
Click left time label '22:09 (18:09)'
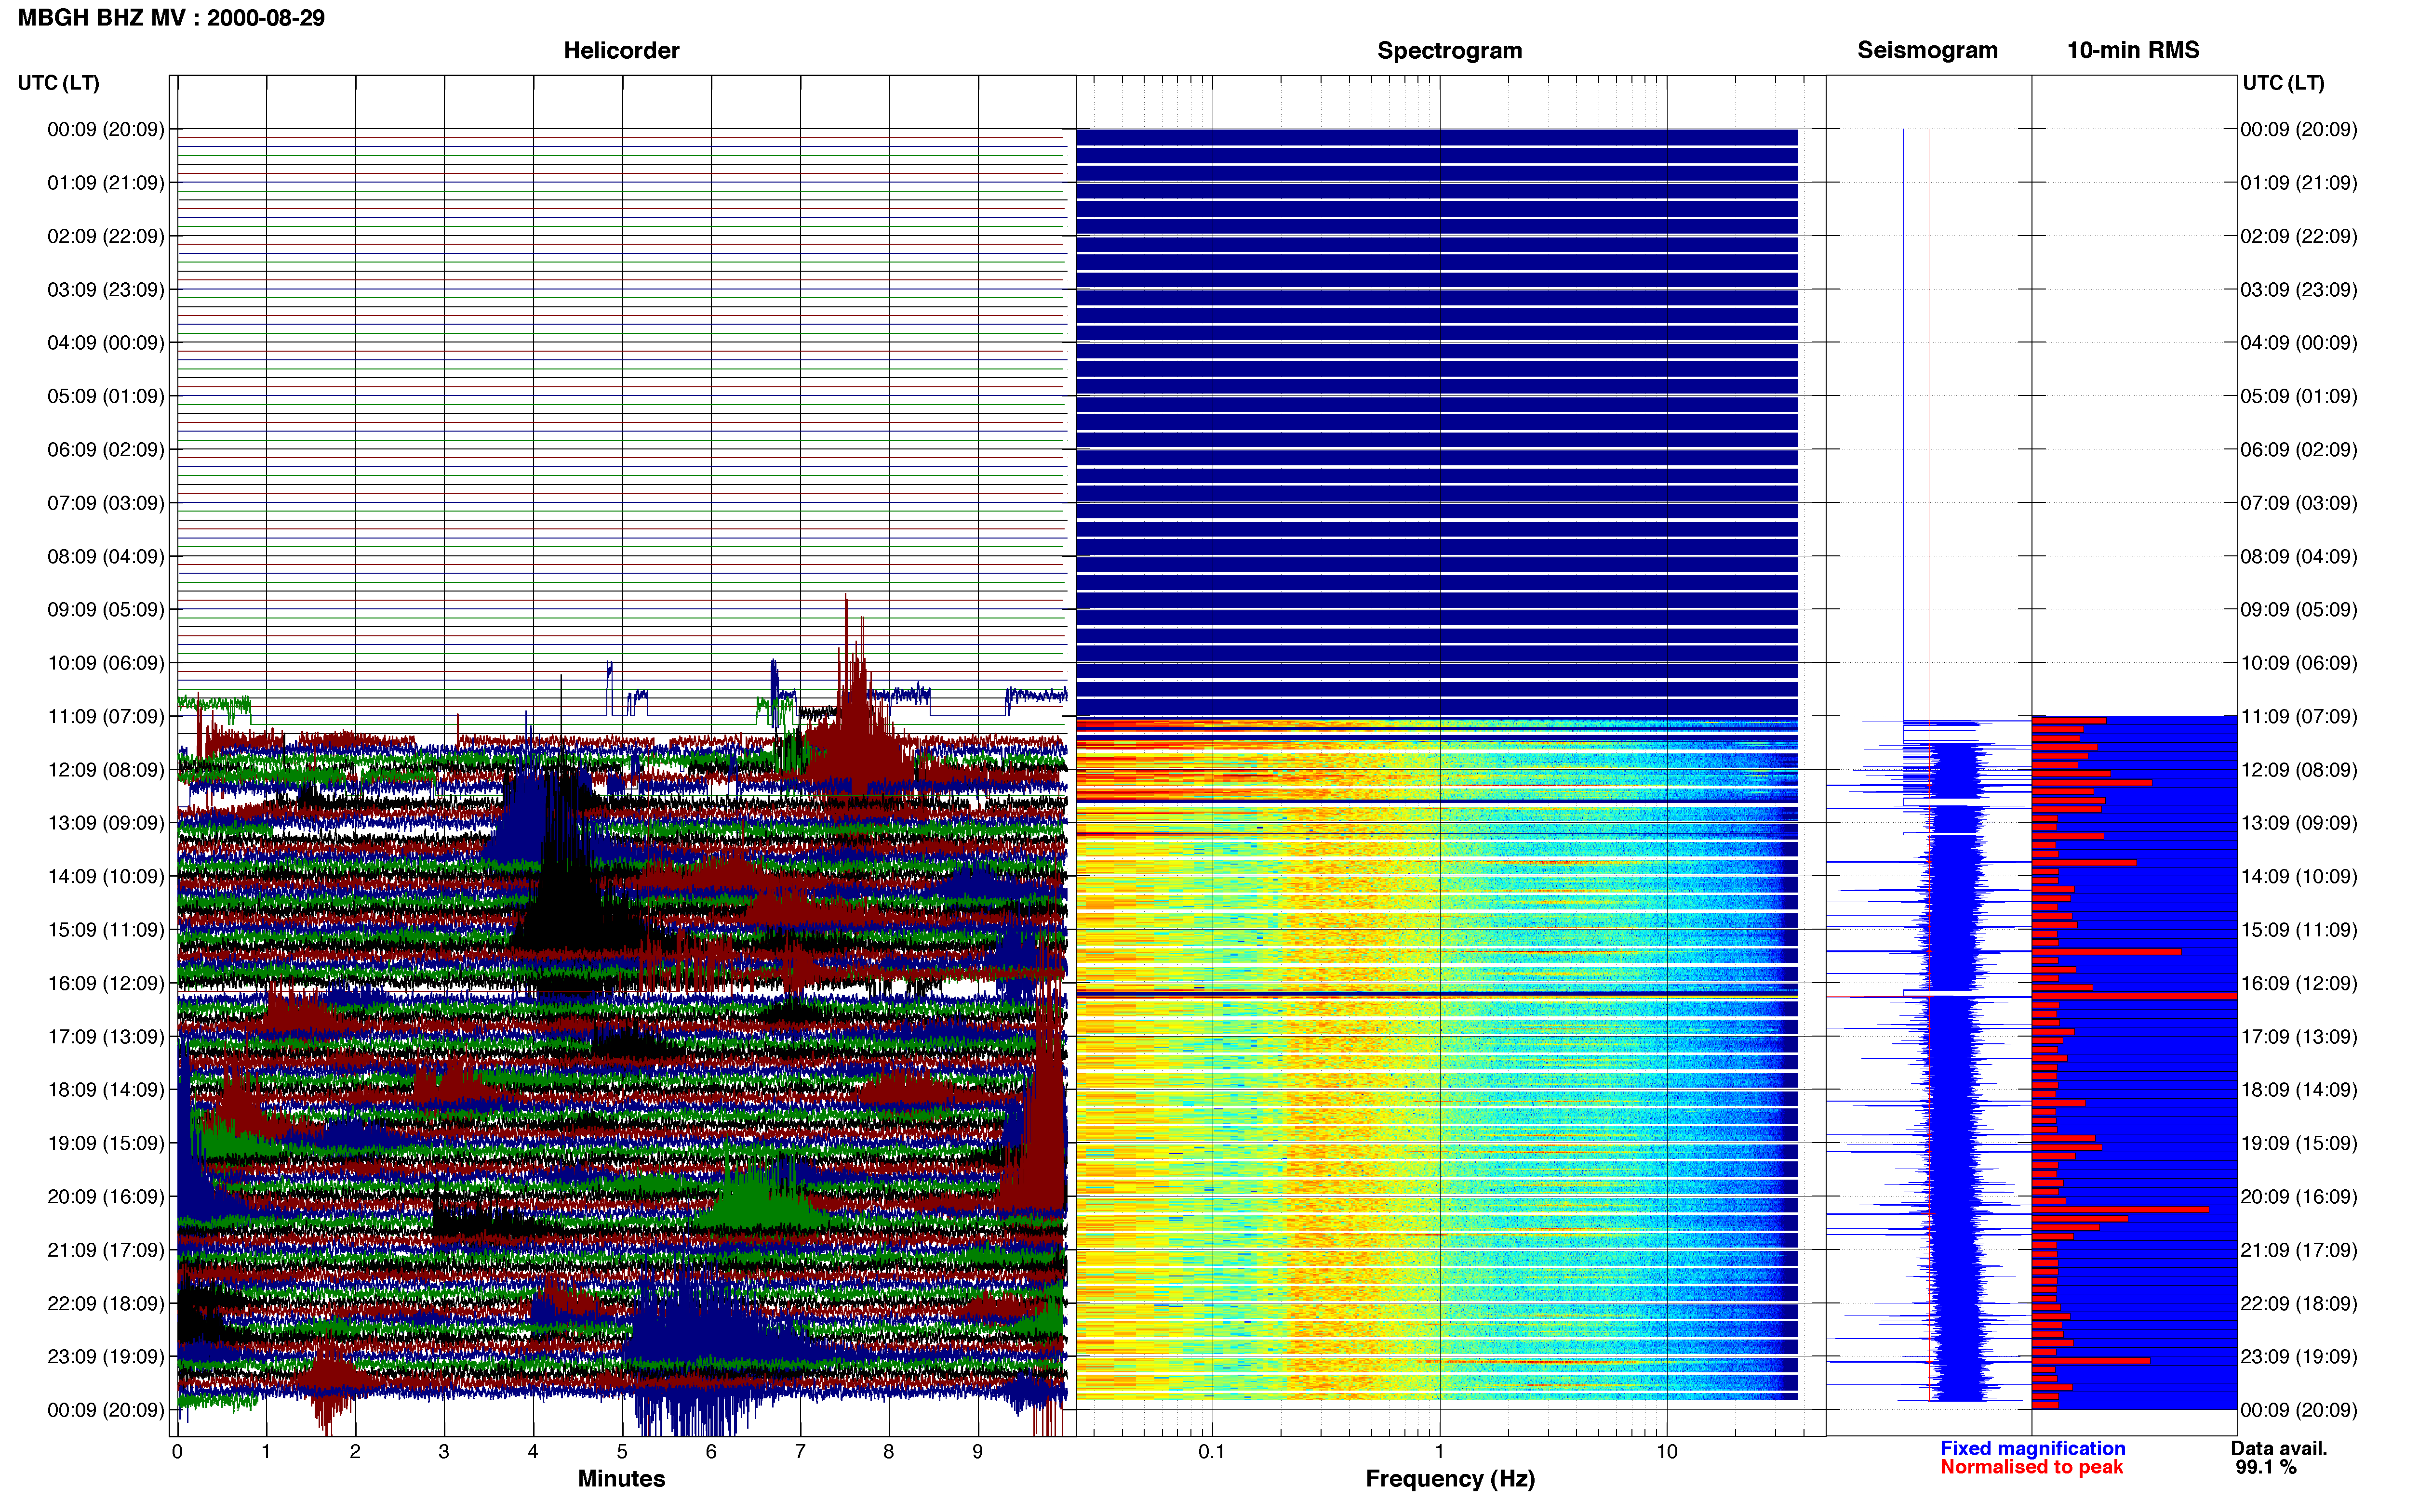tap(106, 1303)
